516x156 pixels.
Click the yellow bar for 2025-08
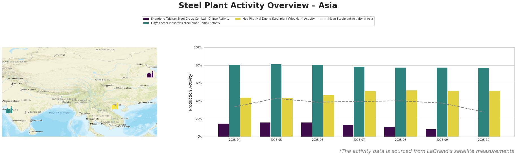click(412, 113)
